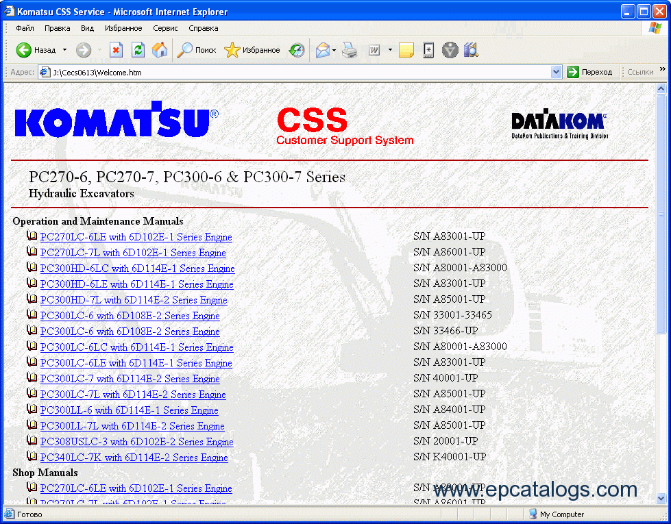
Task: Open PC300LC-7L with 6D114E-2 manual link
Action: point(133,395)
